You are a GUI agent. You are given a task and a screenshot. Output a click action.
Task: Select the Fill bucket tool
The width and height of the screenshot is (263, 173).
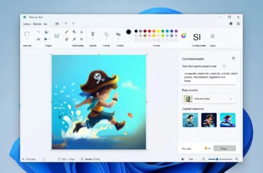[x=74, y=32]
